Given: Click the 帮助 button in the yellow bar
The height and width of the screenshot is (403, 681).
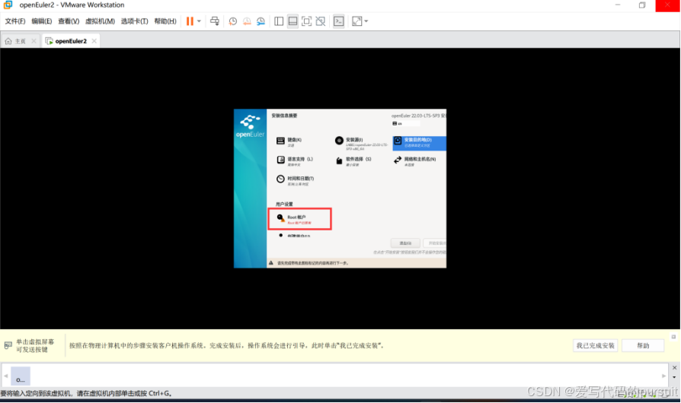Looking at the screenshot, I should point(643,345).
